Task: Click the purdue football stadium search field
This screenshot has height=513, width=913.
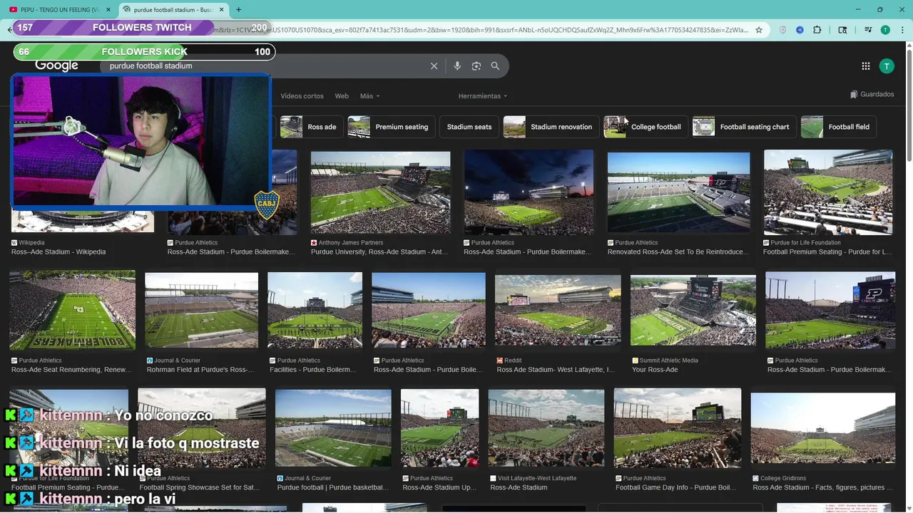Action: click(x=264, y=66)
